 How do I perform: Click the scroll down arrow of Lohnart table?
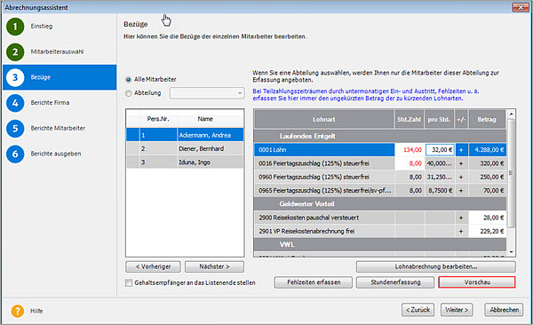511,252
